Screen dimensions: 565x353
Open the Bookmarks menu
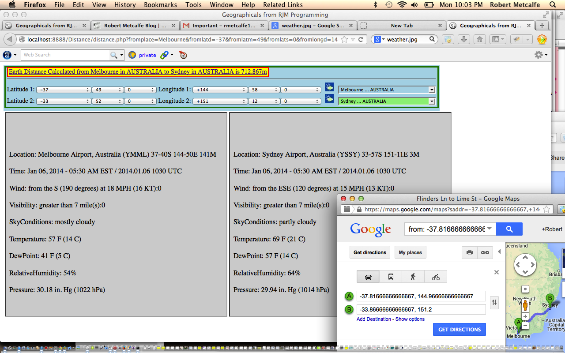click(160, 5)
